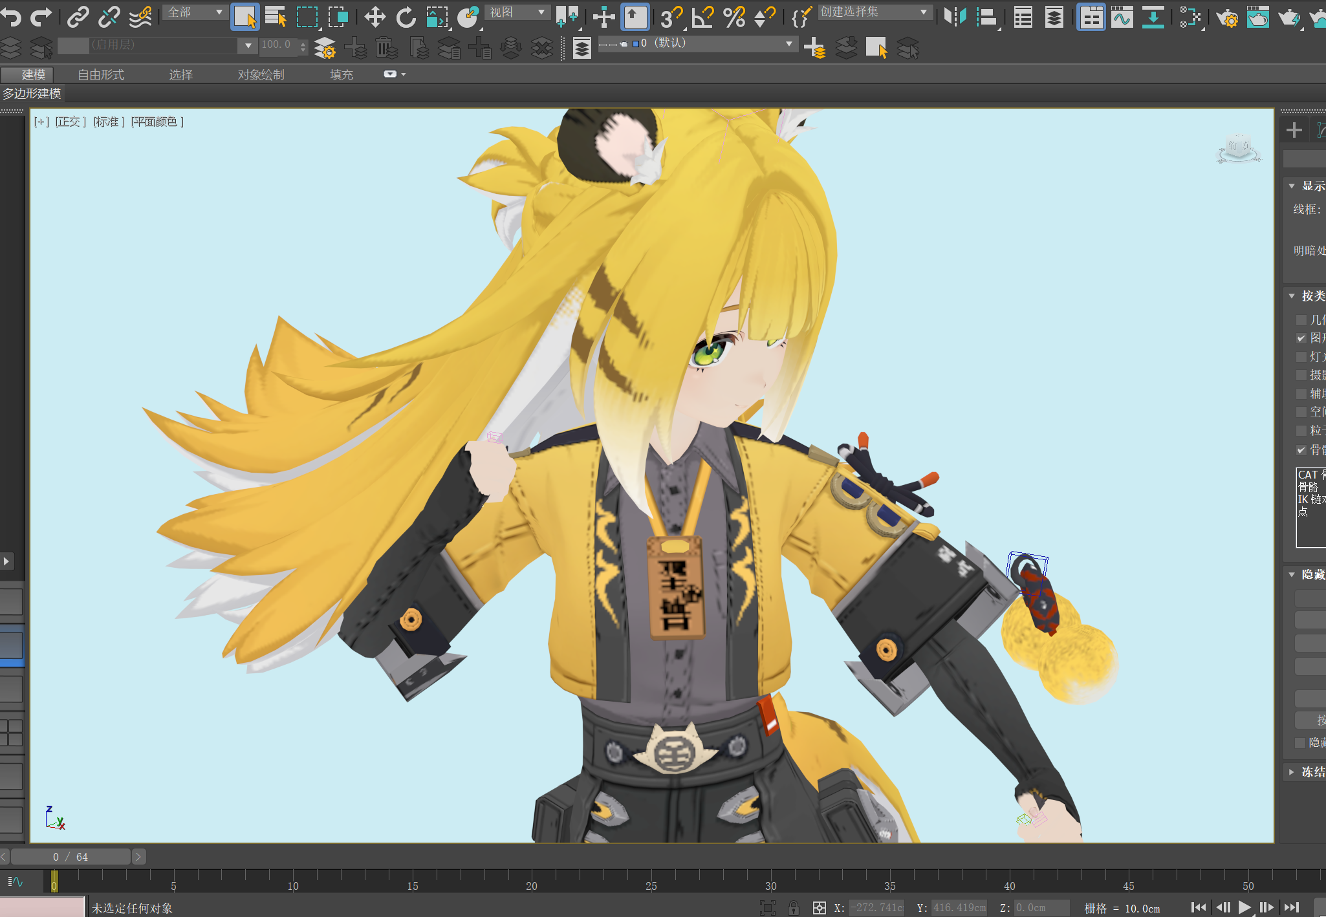
Task: Enable the geometry category checkbox
Action: coord(1301,320)
